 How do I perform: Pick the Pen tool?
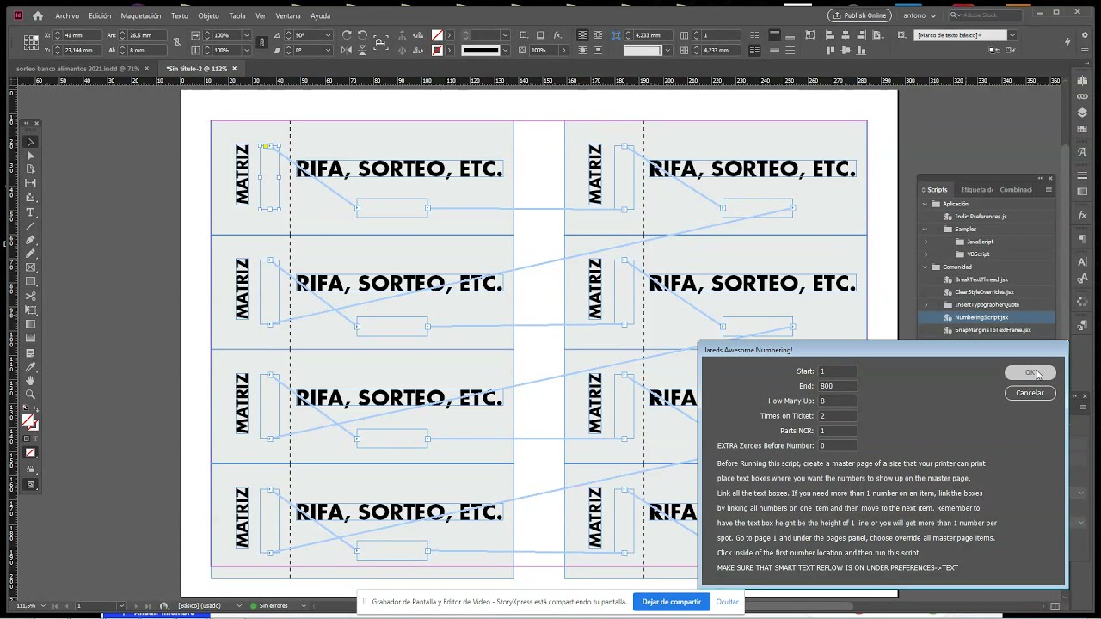pyautogui.click(x=30, y=240)
